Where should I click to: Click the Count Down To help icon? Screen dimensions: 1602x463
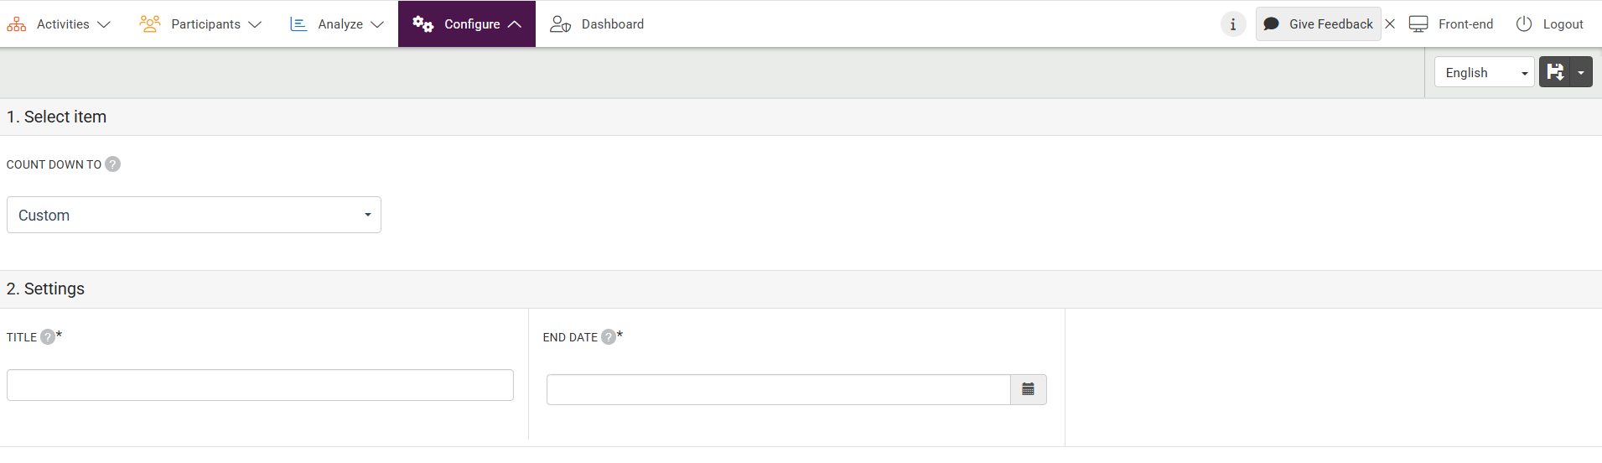[112, 164]
